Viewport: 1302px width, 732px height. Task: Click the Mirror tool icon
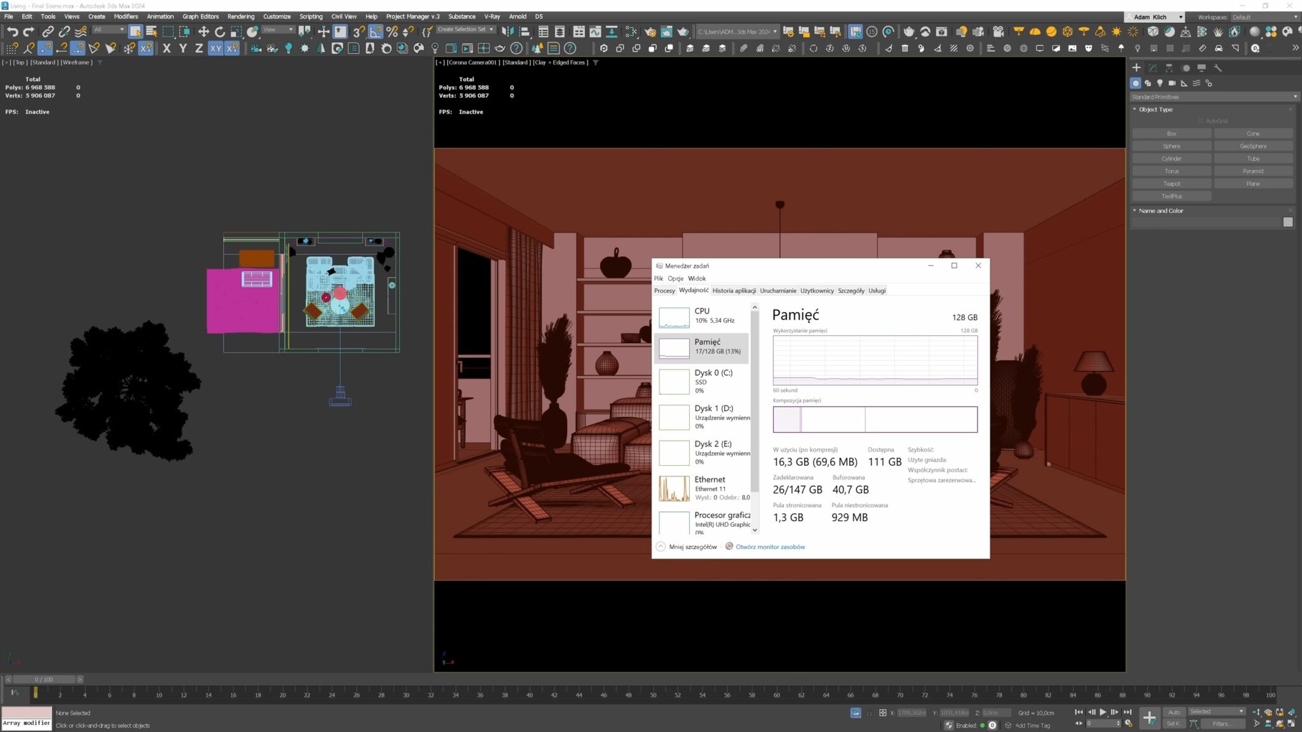point(507,31)
